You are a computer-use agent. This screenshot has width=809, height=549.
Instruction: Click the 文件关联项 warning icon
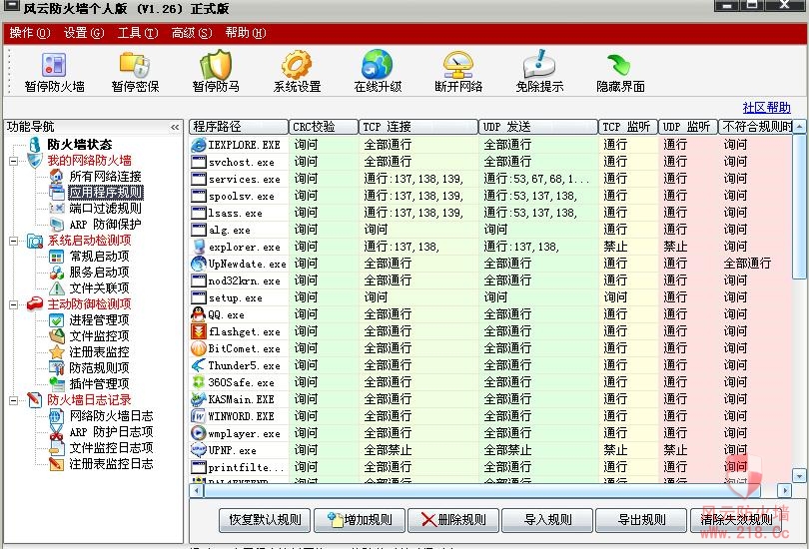pyautogui.click(x=57, y=288)
